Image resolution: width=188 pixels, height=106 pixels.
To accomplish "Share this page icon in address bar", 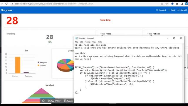I will [162, 4].
